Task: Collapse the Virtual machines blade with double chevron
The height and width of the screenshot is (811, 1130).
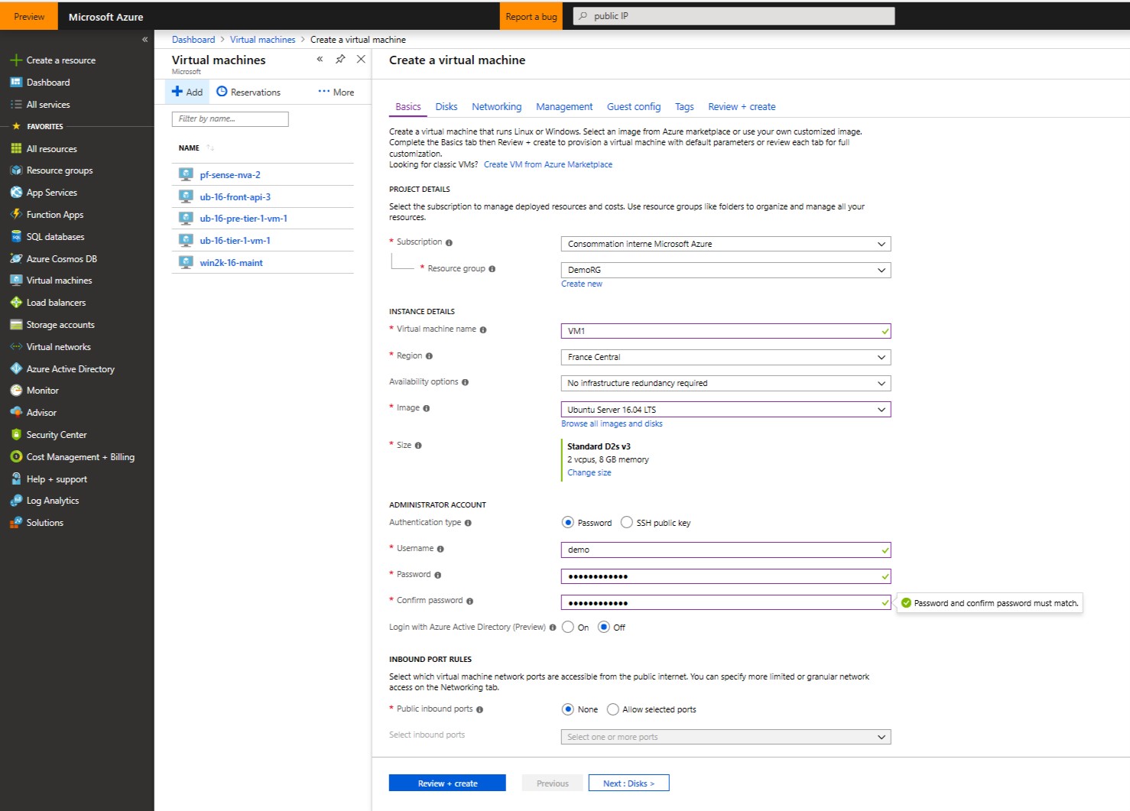Action: pyautogui.click(x=320, y=59)
